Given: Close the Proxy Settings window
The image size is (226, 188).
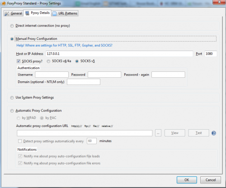Looking at the screenshot, I should [x=219, y=2].
